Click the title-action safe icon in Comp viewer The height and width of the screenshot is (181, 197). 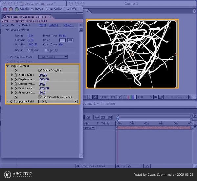[90, 97]
